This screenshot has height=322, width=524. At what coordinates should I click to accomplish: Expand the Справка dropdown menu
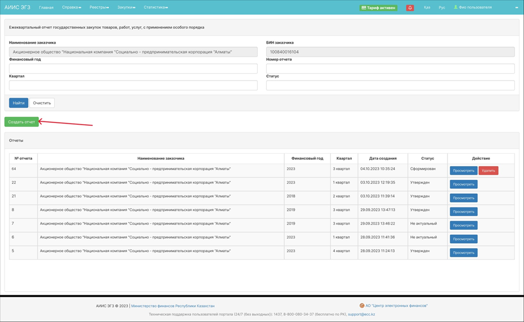point(71,7)
